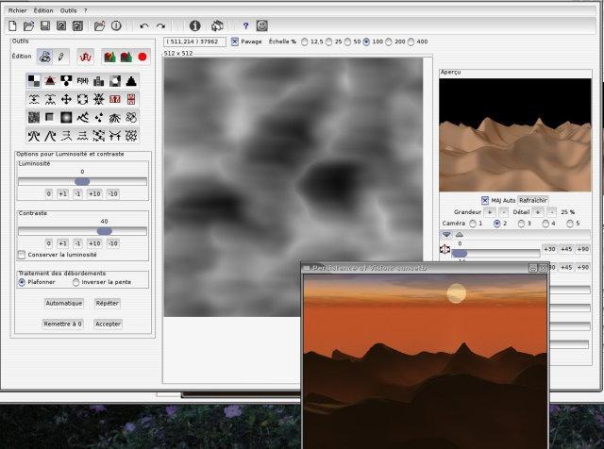Click the Contraste slider handle
604x449 pixels.
pos(104,230)
